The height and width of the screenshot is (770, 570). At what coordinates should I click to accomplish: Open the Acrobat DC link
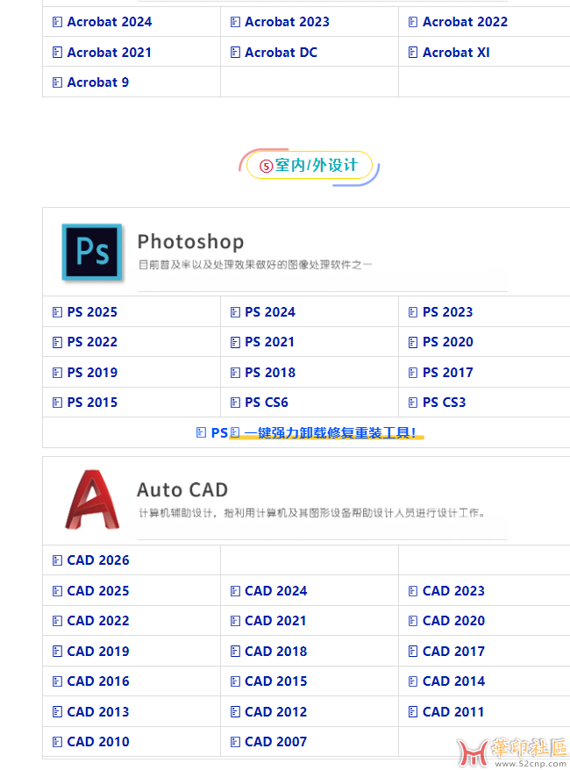[x=281, y=52]
